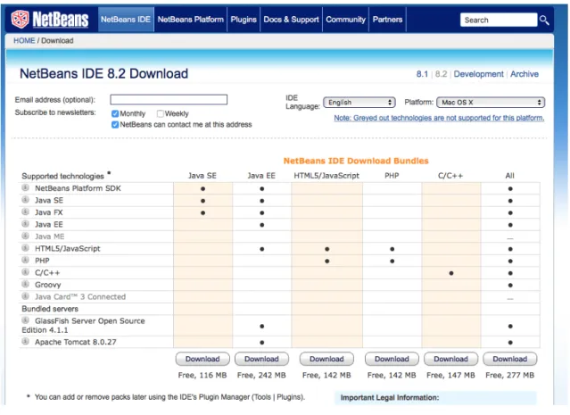The image size is (570, 415).
Task: Click the HOME breadcrumb link
Action: point(24,41)
